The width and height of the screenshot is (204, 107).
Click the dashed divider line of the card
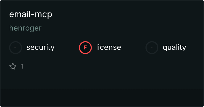point(102,89)
